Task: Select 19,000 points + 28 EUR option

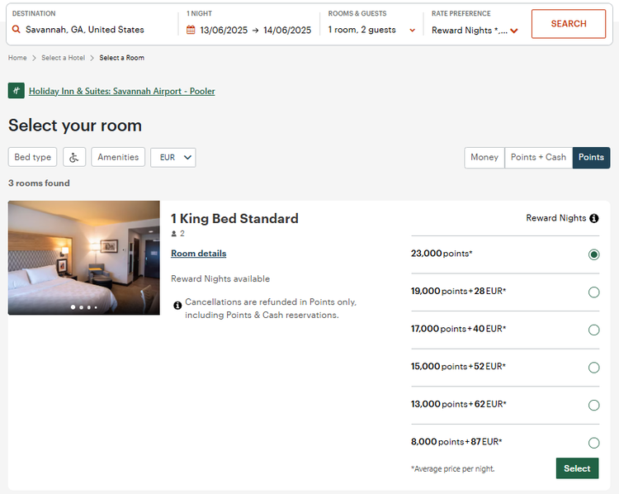Action: (593, 292)
